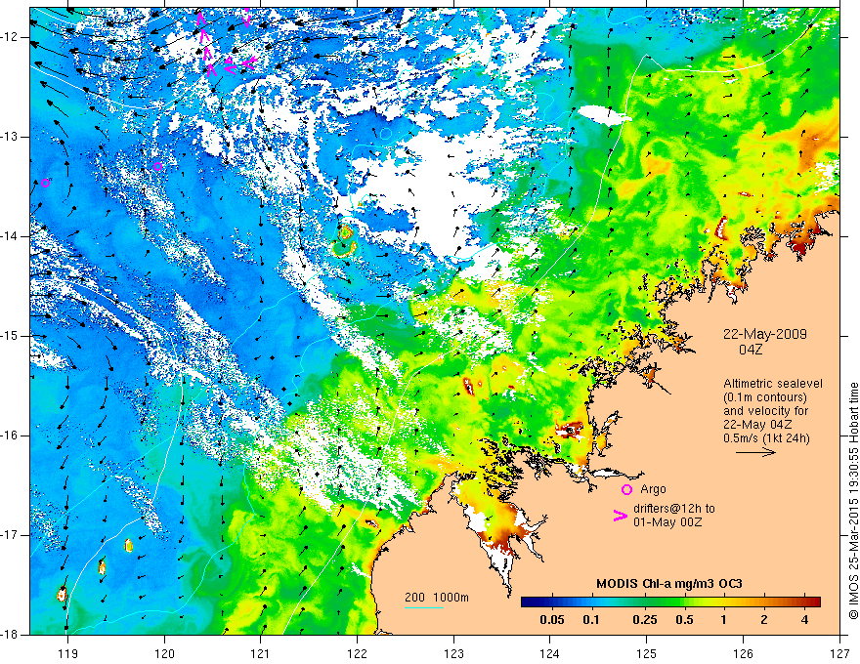This screenshot has width=860, height=664.
Task: Click the '0.5m/s (1kt 24h)' scale text
Action: pos(766,438)
